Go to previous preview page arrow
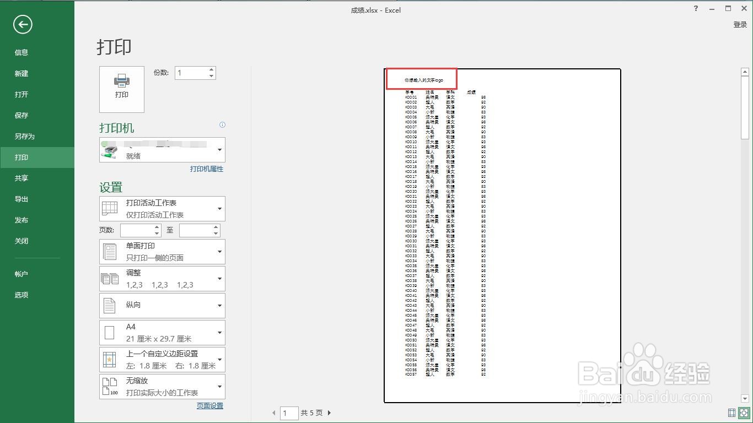 point(274,413)
